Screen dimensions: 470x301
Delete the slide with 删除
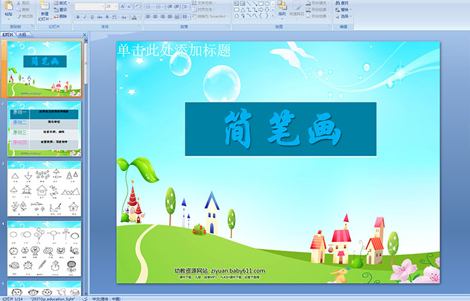coord(60,16)
